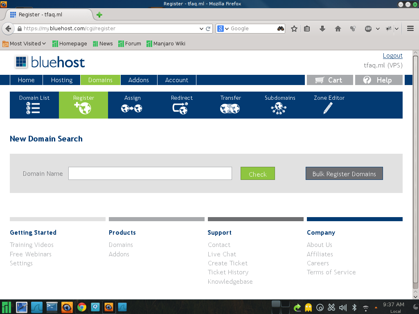Click the Zone Editor pencil icon
This screenshot has width=419, height=314.
coord(329,108)
